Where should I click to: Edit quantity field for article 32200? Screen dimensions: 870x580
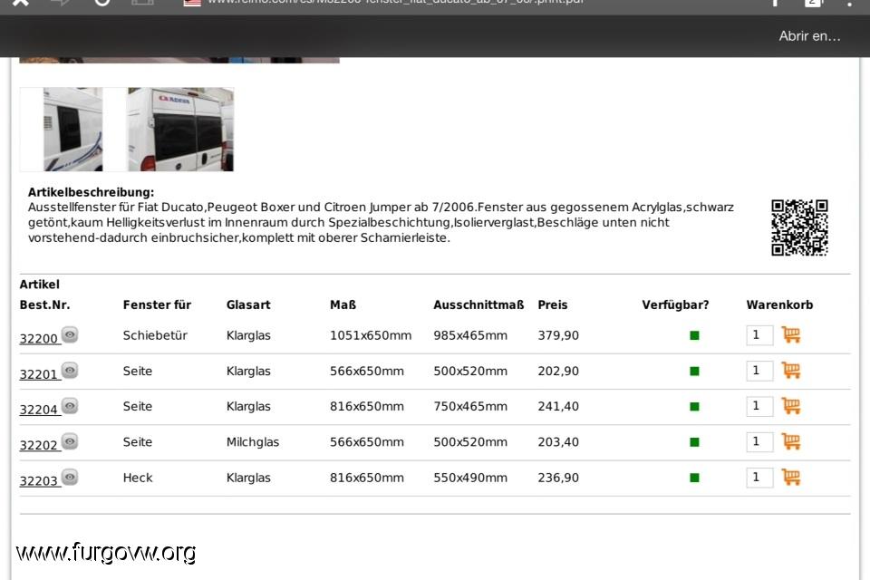pyautogui.click(x=759, y=335)
